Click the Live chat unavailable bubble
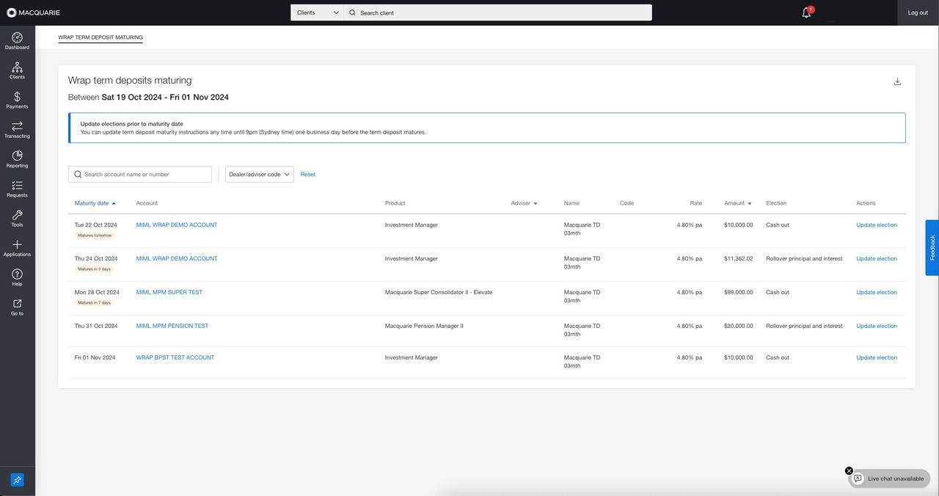This screenshot has height=496, width=939. click(890, 478)
